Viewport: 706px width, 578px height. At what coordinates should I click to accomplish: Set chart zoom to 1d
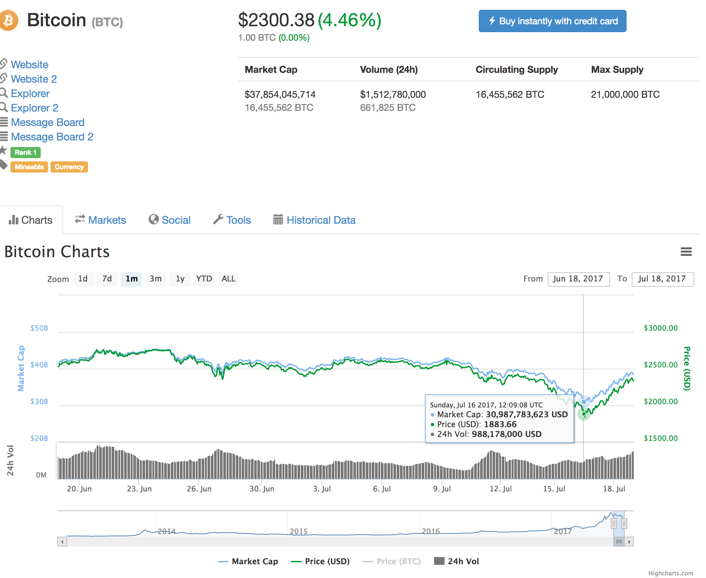(83, 279)
